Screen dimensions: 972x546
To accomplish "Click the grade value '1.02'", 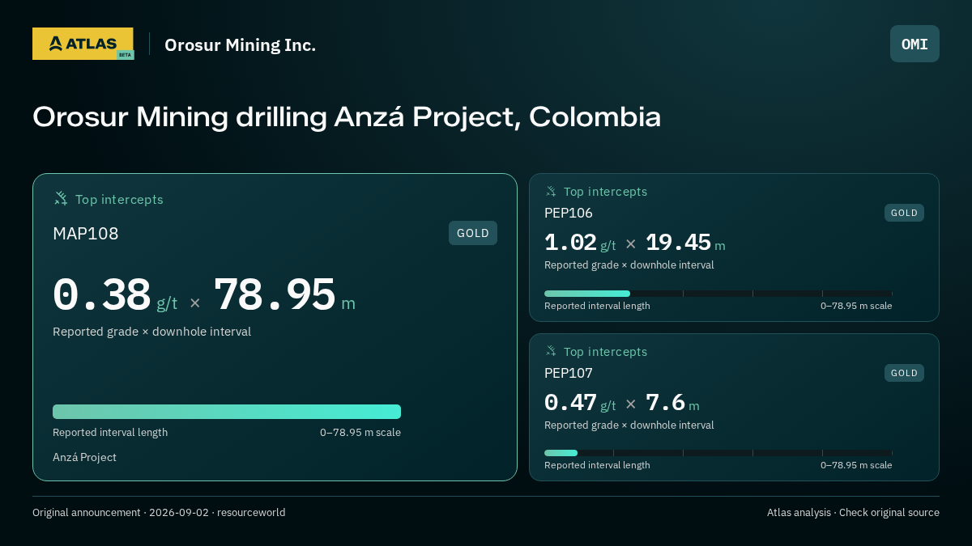I will pos(570,243).
